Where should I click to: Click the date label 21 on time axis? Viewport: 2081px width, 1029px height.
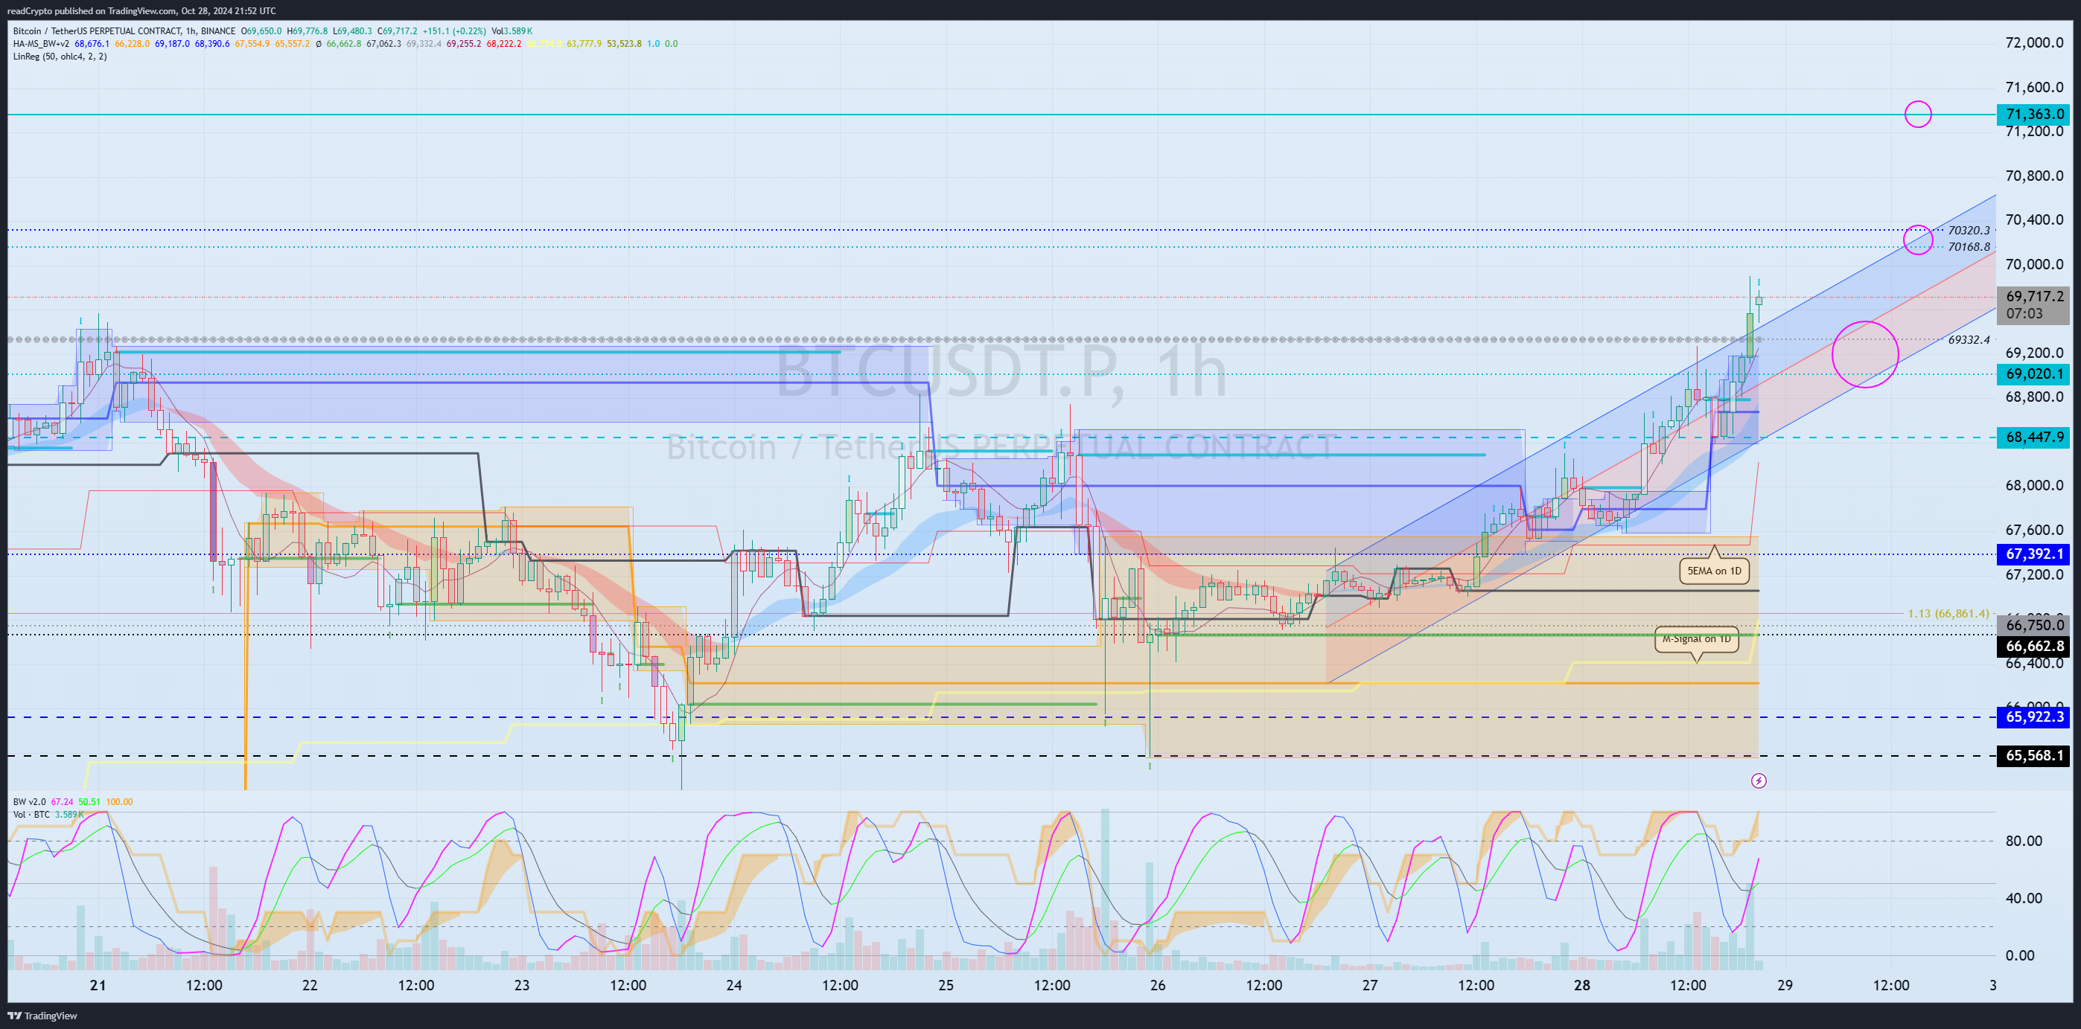98,984
